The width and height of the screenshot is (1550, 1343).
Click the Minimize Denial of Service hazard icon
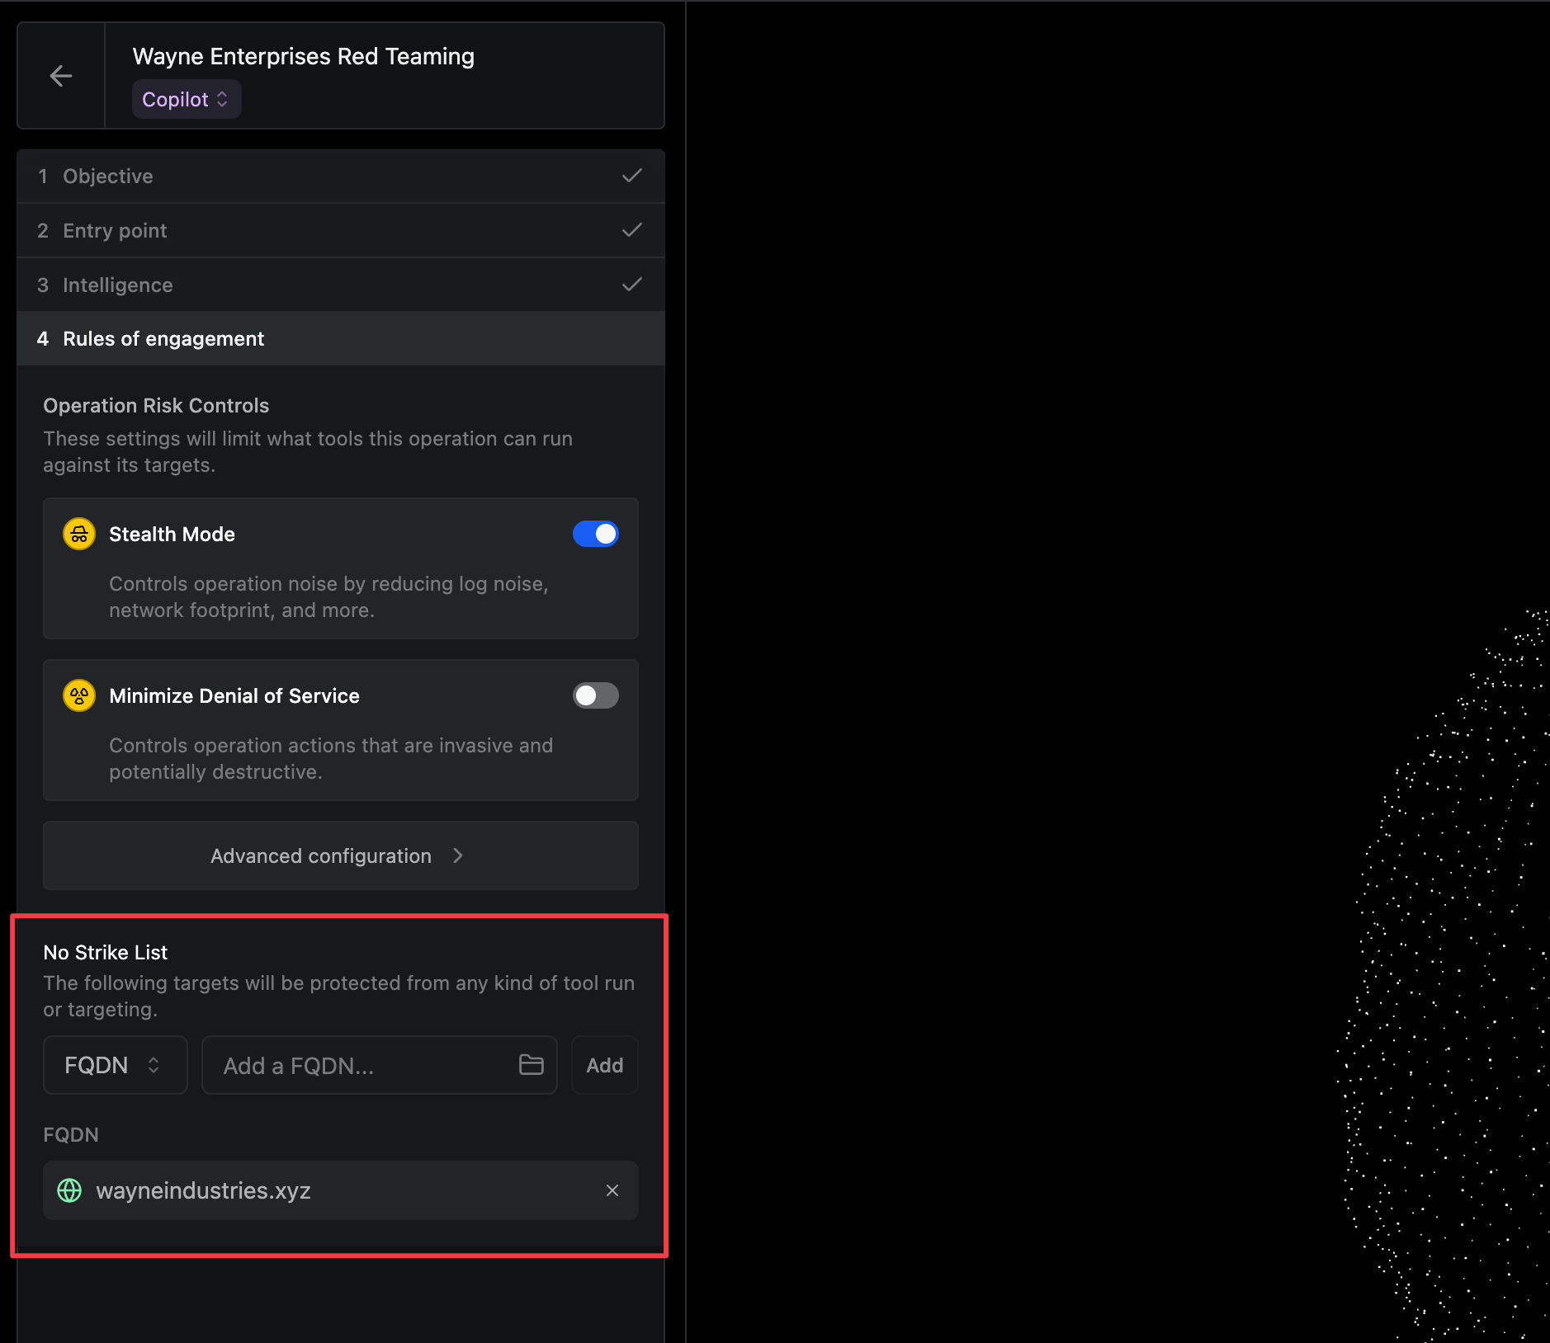[x=79, y=696]
